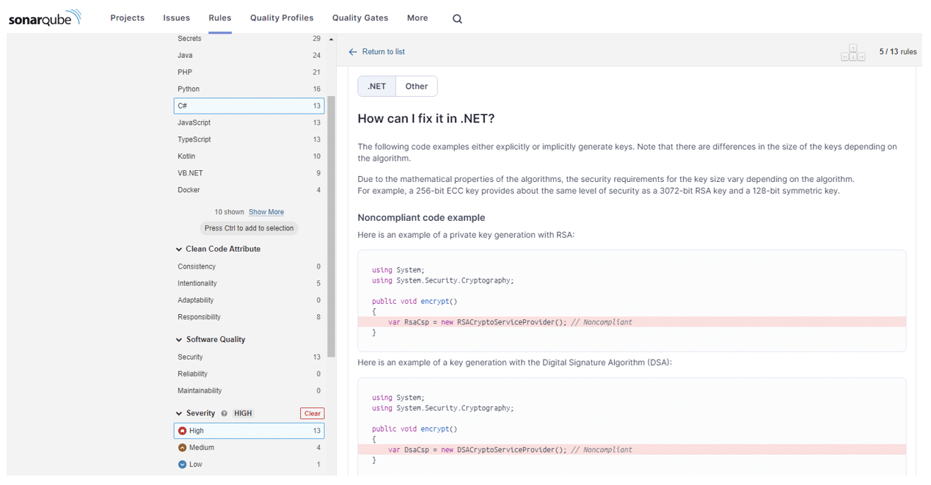Switch to the Other tab
Image resolution: width=931 pixels, height=485 pixels.
(416, 87)
